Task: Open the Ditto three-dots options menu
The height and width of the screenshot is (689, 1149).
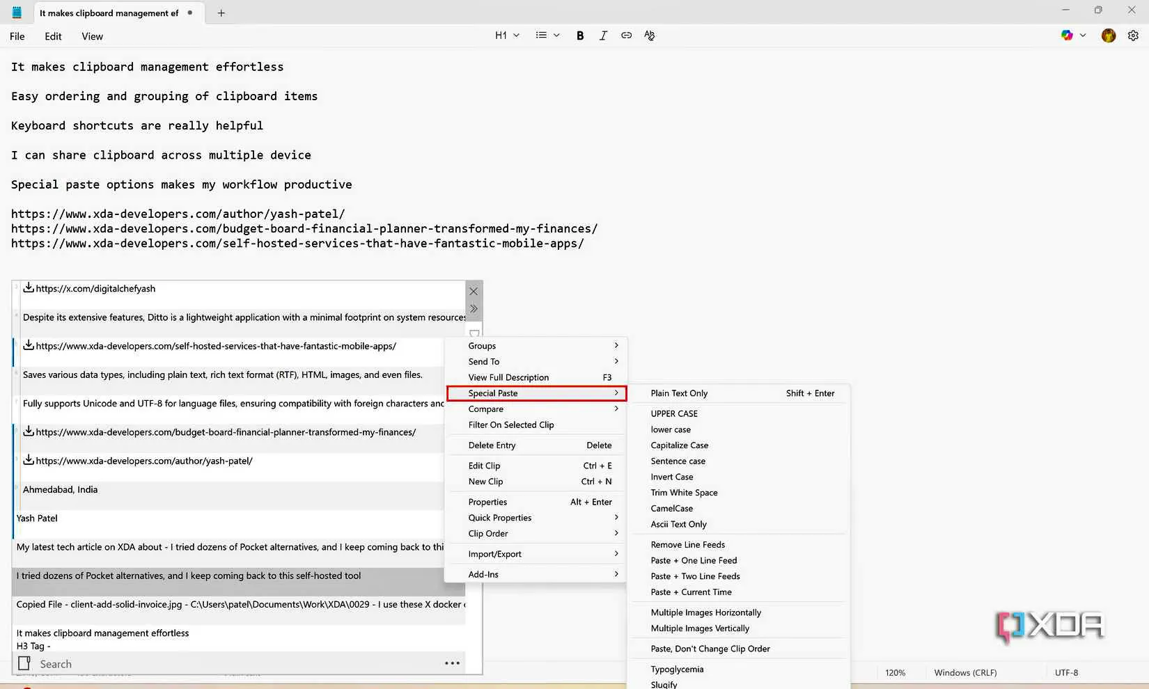Action: [452, 663]
